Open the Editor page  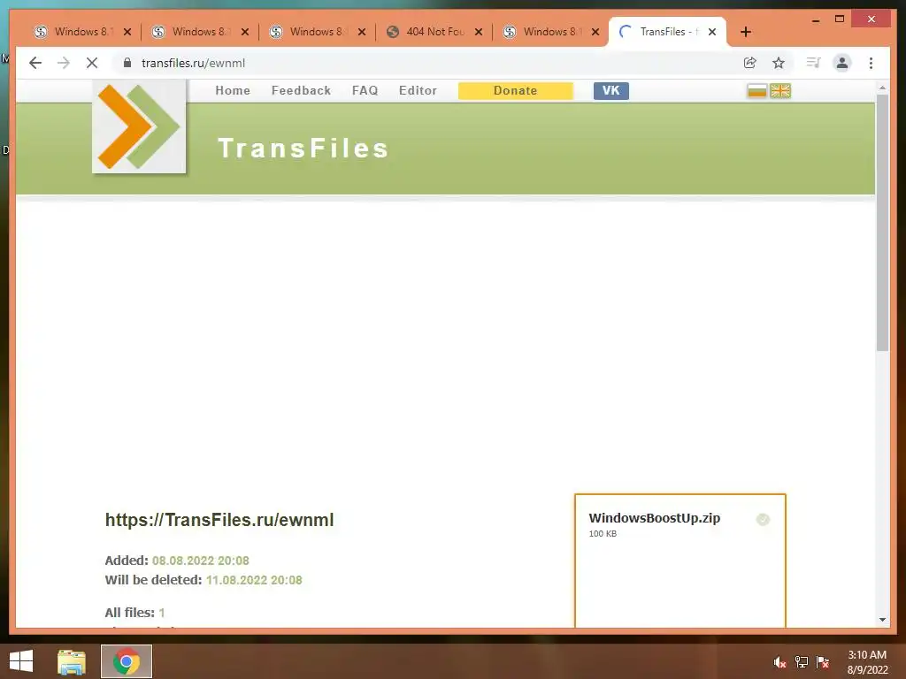(418, 91)
